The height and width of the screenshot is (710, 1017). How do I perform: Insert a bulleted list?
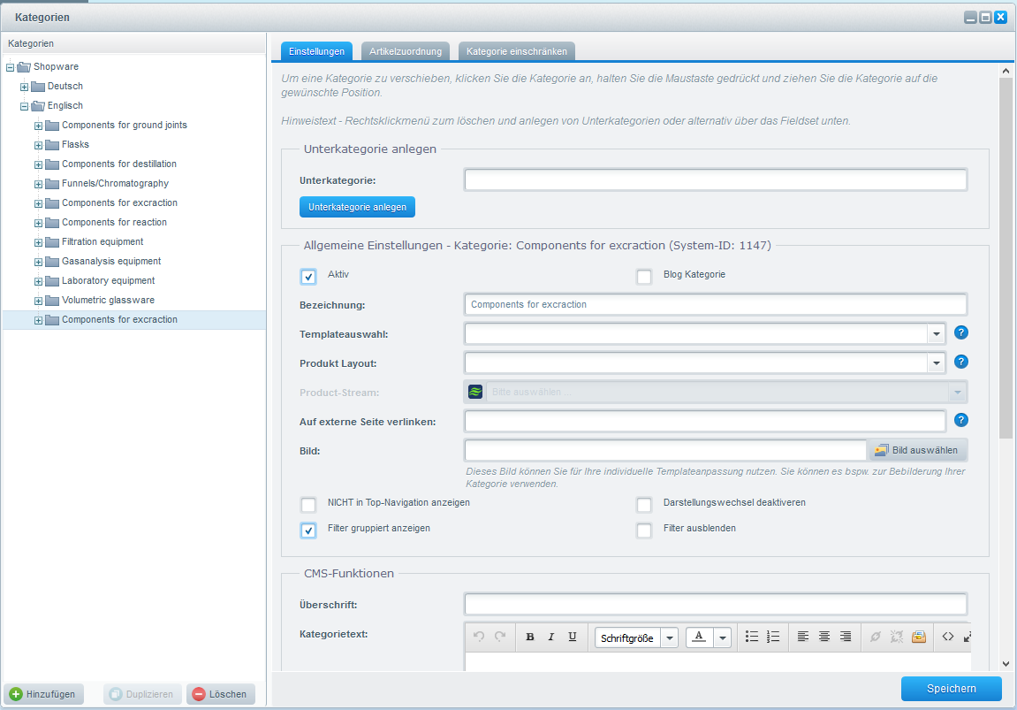coord(752,637)
